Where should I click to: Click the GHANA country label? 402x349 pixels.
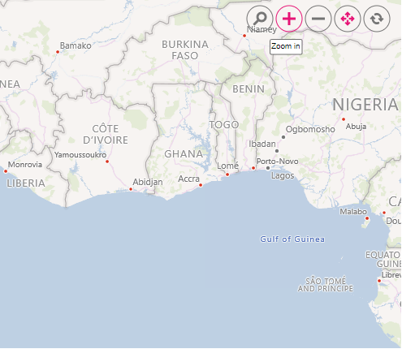click(184, 154)
